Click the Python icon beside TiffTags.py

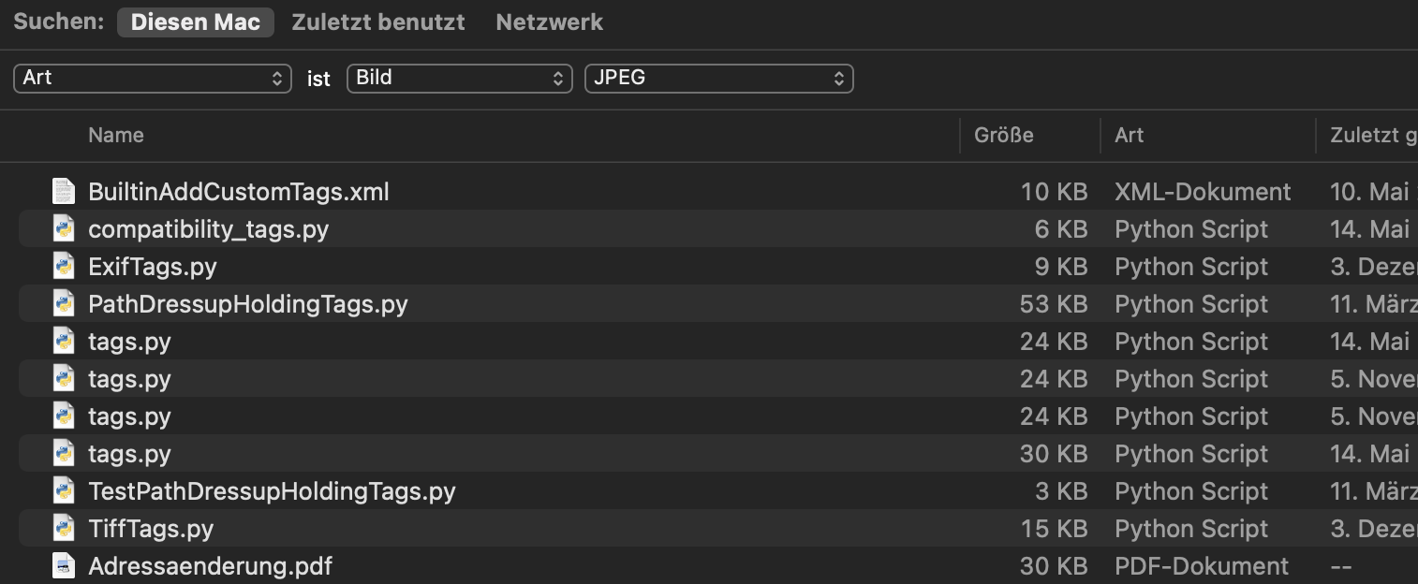63,529
